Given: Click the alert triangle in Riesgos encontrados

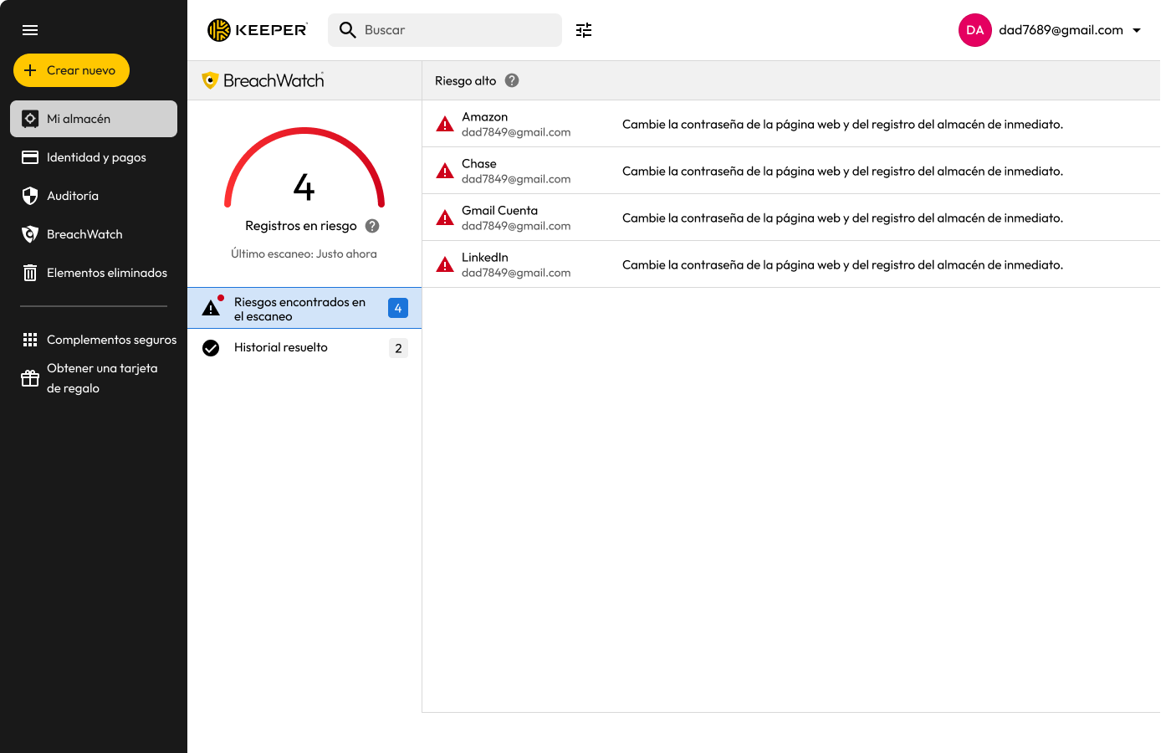Looking at the screenshot, I should point(211,308).
